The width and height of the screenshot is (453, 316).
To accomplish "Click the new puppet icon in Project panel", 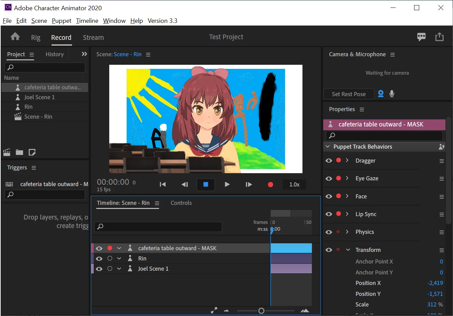I will click(32, 152).
